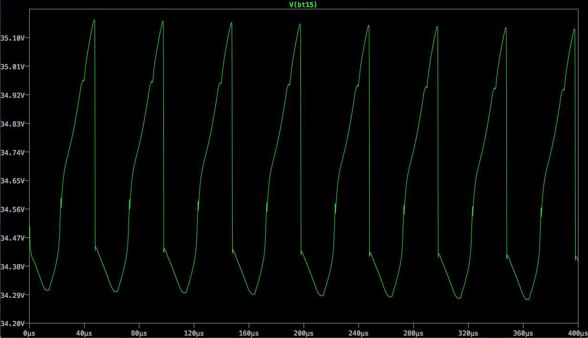Image resolution: width=588 pixels, height=338 pixels.
Task: Click the 35.01V vertical axis label
Action: point(12,66)
